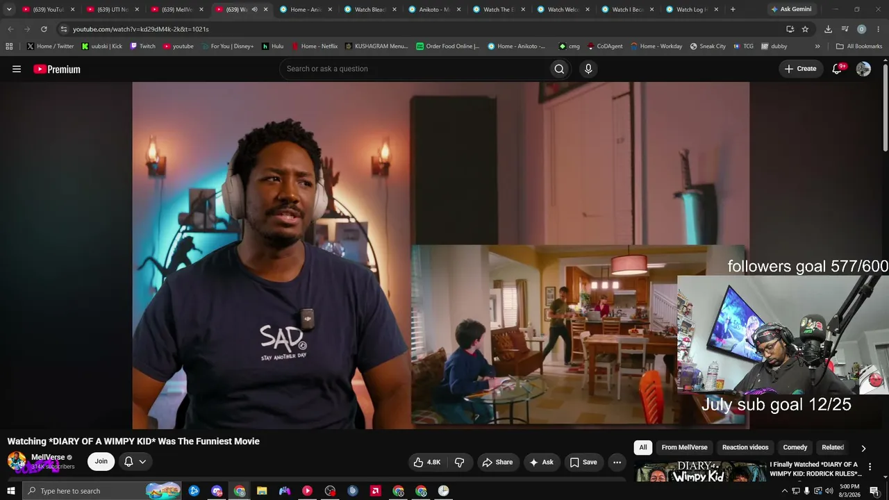Open the Rodrick Rules video thumbnail
Image resolution: width=889 pixels, height=500 pixels.
699,472
